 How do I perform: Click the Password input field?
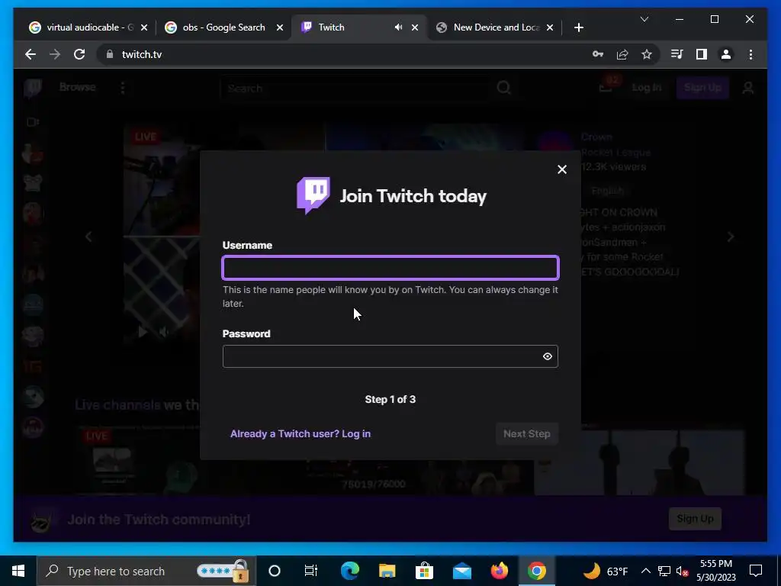coord(390,356)
